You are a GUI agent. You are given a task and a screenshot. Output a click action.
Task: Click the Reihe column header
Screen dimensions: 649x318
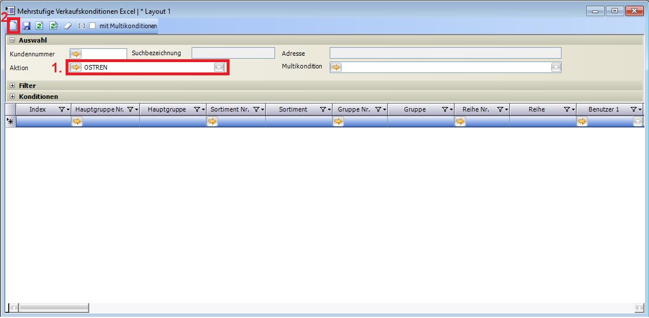click(536, 109)
